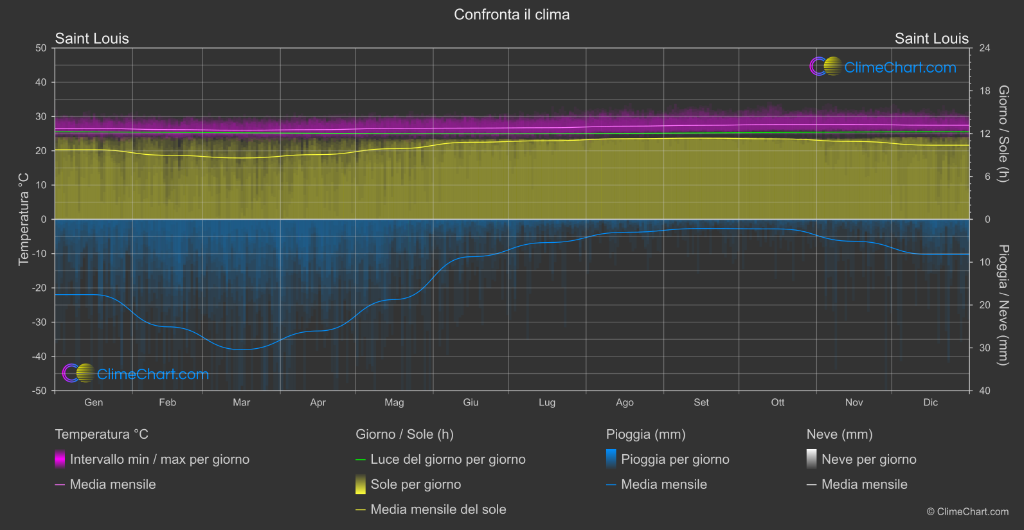Click the left 'Saint Louis' city label
Image resolution: width=1024 pixels, height=530 pixels.
[x=92, y=39]
